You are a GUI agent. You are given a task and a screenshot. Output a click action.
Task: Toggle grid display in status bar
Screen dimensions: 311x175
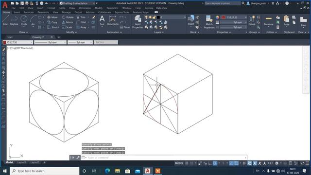[x=187, y=163]
